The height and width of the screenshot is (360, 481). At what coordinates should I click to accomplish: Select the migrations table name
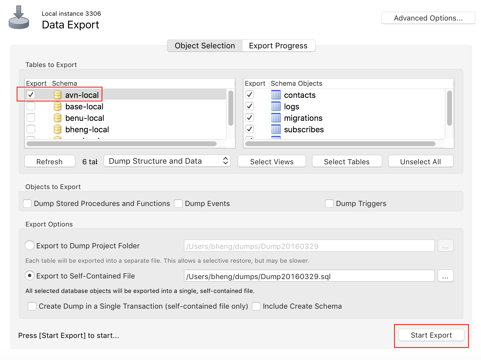pos(303,118)
